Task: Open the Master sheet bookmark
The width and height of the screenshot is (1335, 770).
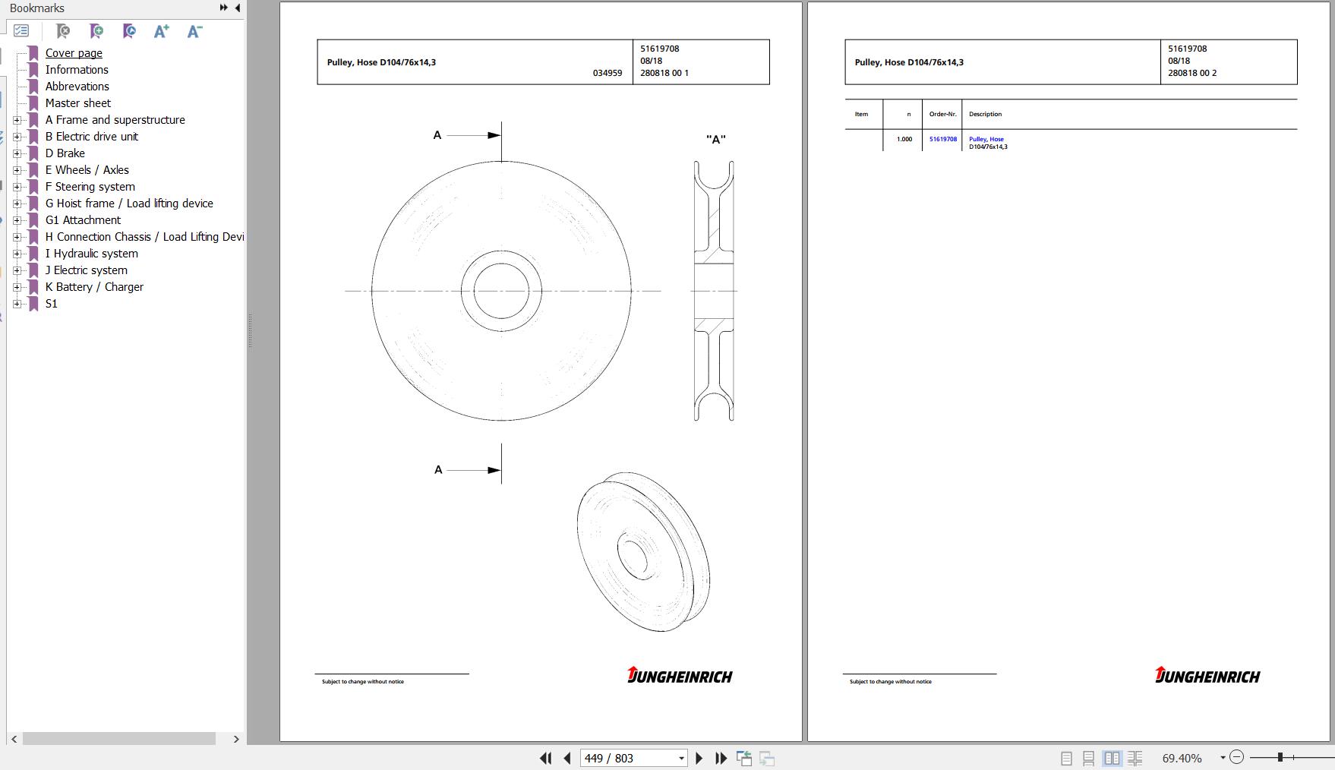Action: (x=77, y=103)
